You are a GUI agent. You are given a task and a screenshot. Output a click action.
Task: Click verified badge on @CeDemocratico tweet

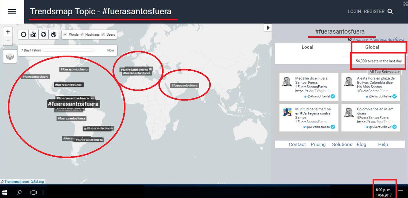pos(333,127)
